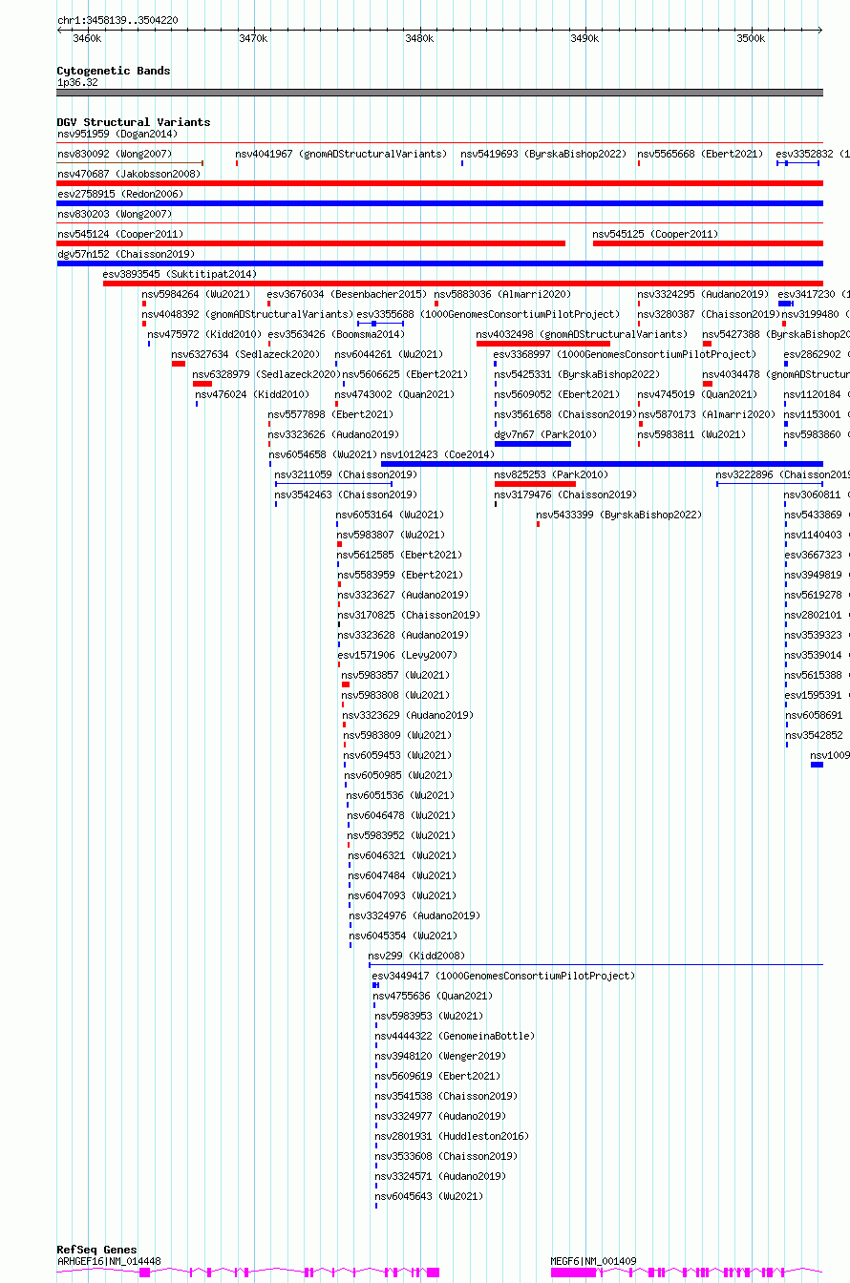Open variant nsv951959 (Dogan2014)
Viewport: 850px width, 1283px height.
click(x=117, y=134)
